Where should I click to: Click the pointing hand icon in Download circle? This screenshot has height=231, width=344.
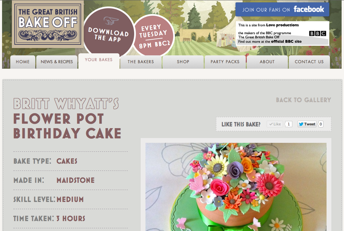pyautogui.click(x=111, y=21)
